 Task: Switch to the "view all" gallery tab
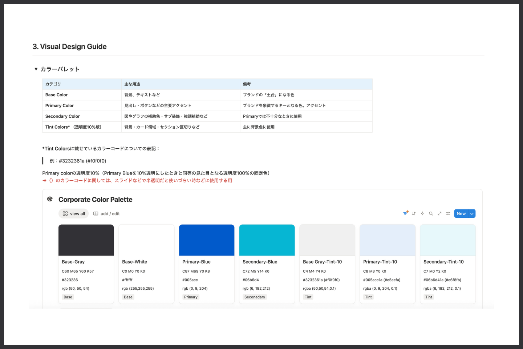[74, 213]
